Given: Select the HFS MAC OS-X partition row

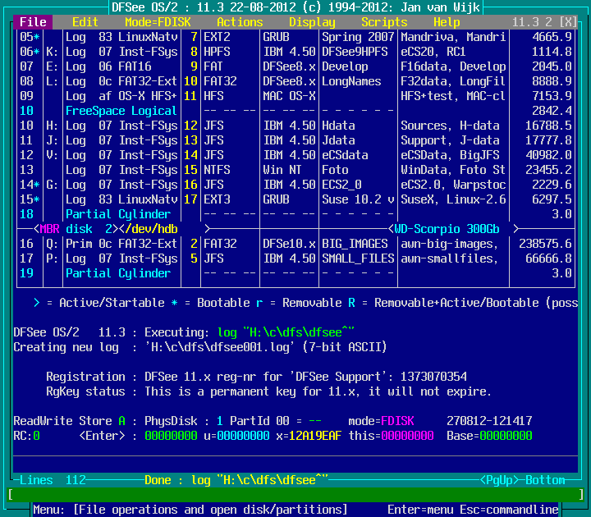Looking at the screenshot, I should 295,96.
